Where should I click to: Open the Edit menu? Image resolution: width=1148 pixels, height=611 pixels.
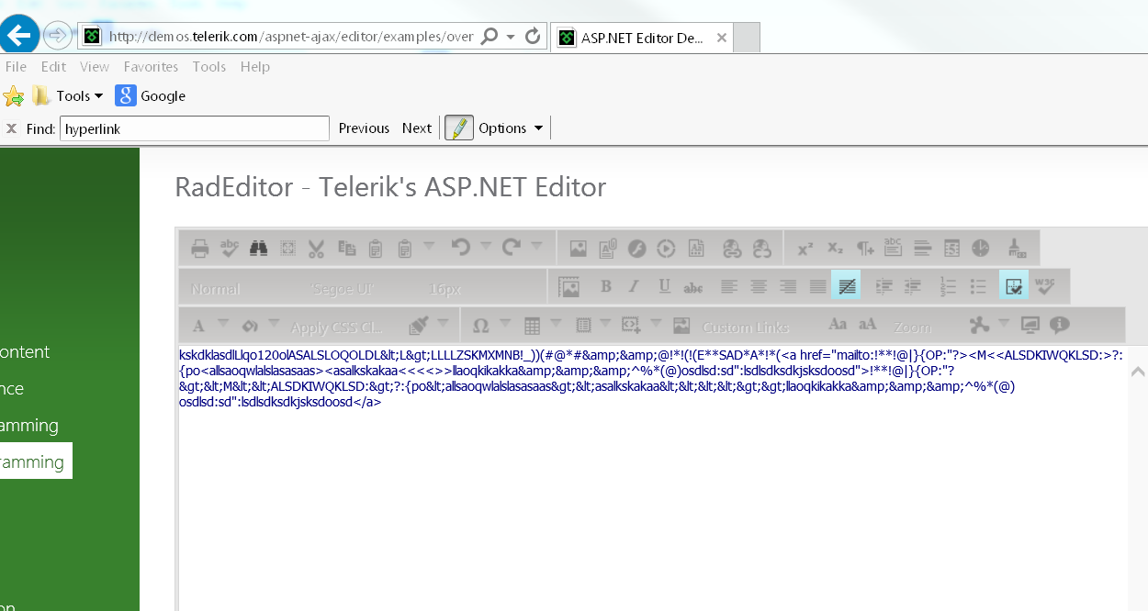point(53,67)
